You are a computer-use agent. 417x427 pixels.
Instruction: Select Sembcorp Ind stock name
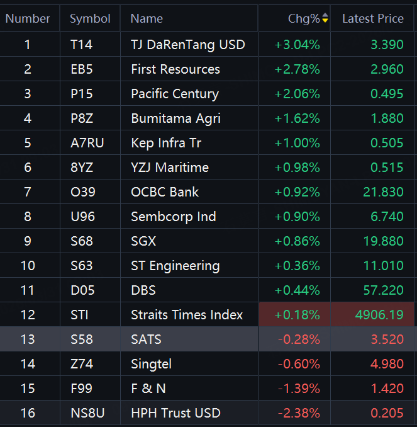tap(174, 217)
